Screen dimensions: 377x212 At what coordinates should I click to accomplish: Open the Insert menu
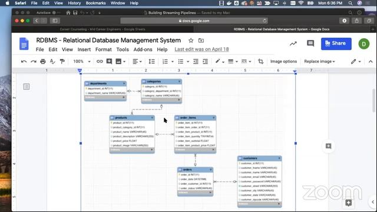click(84, 49)
